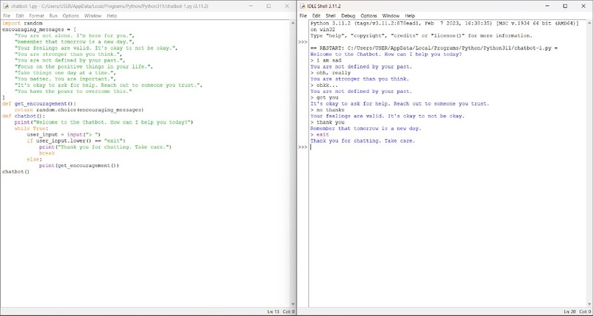Open the Window menu in the editor window
Viewport: 593px width, 316px height.
pos(93,16)
